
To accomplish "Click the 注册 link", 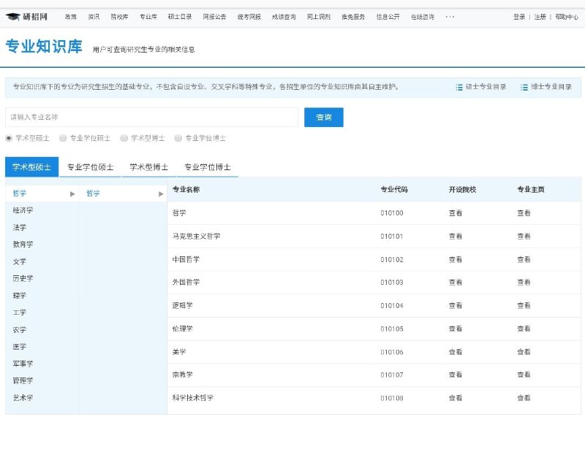I will pos(540,17).
